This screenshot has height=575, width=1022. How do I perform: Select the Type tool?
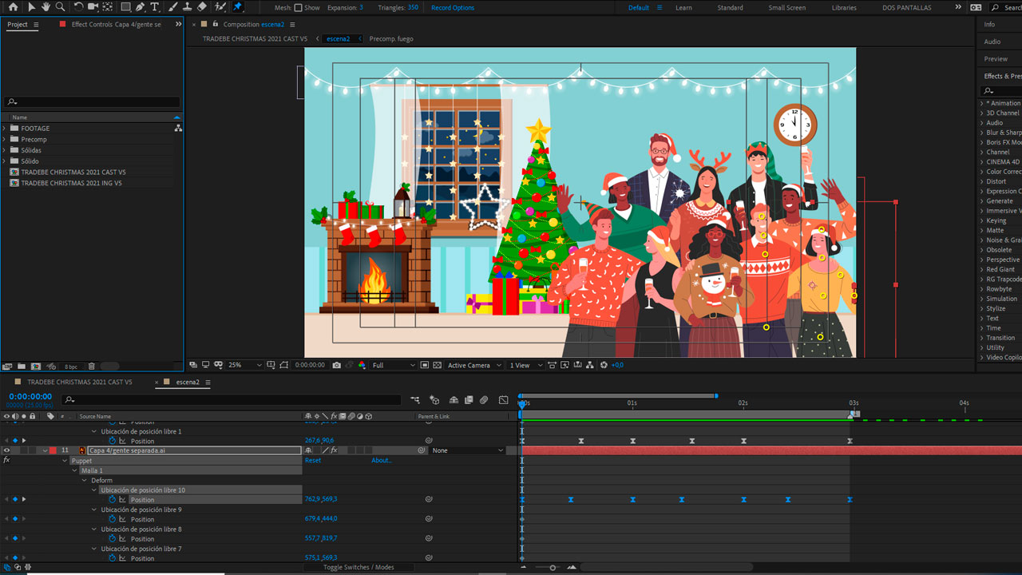click(155, 7)
